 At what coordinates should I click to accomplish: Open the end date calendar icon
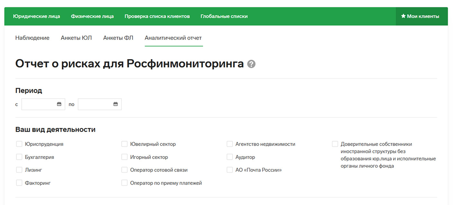pos(115,104)
